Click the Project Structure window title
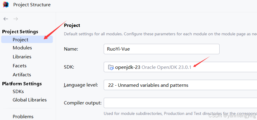This screenshot has width=257, height=120. (32, 4)
